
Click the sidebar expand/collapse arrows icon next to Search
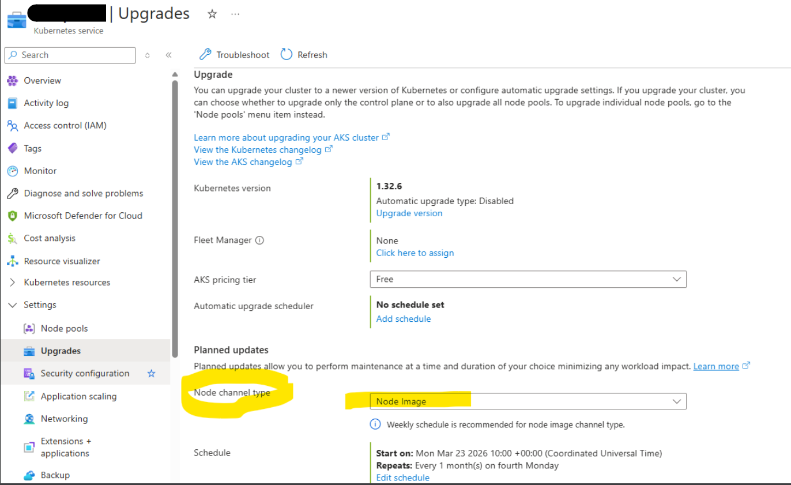148,55
